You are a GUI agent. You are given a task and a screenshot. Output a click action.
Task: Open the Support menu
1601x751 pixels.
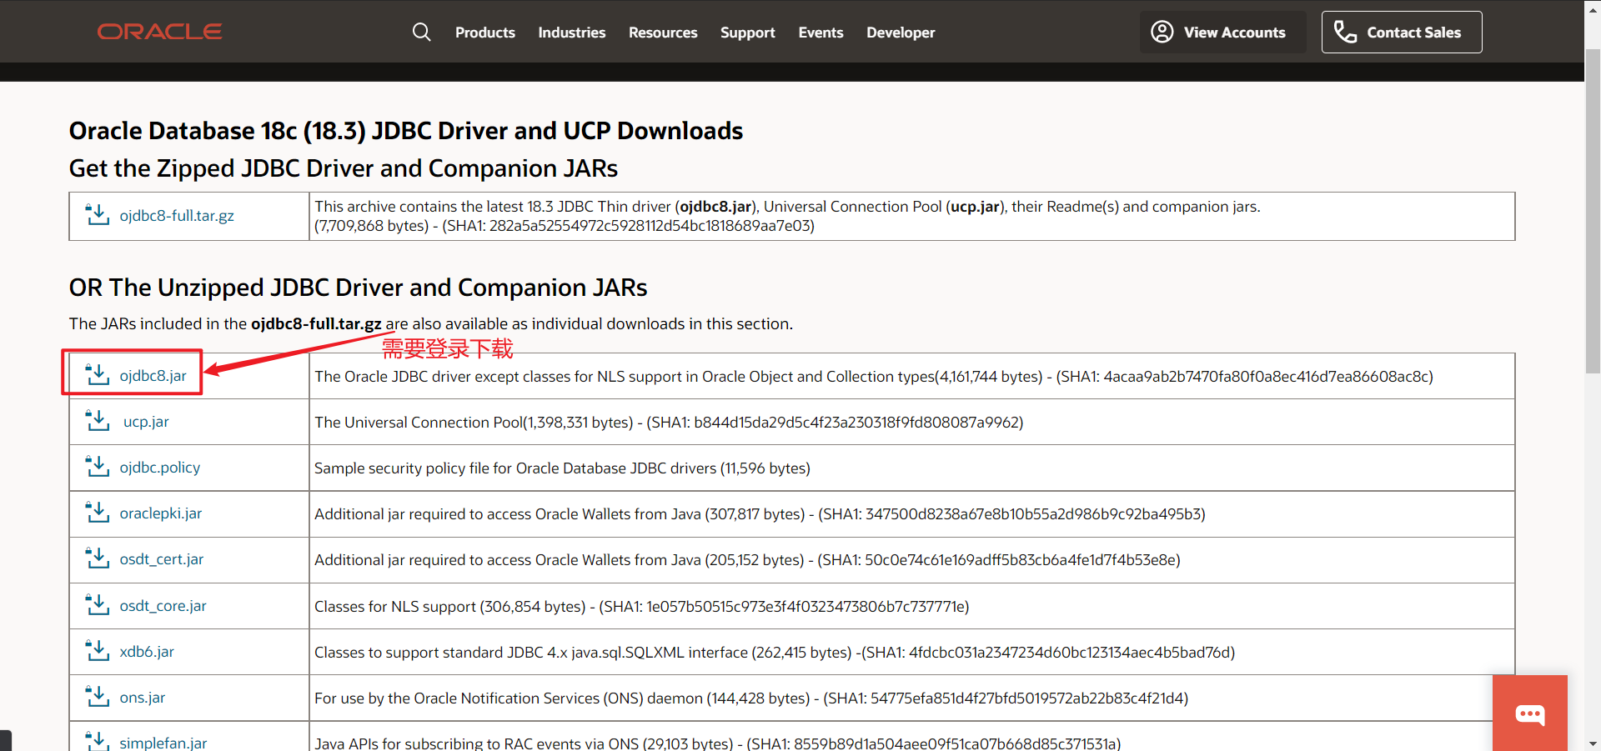(748, 33)
